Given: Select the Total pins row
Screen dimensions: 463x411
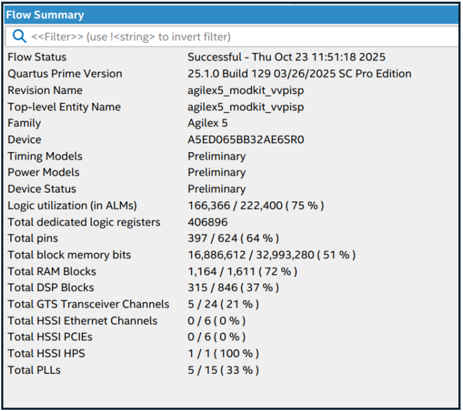Looking at the screenshot, I should point(33,238).
